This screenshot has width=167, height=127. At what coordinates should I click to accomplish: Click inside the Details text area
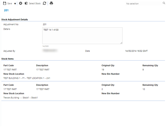[82, 35]
